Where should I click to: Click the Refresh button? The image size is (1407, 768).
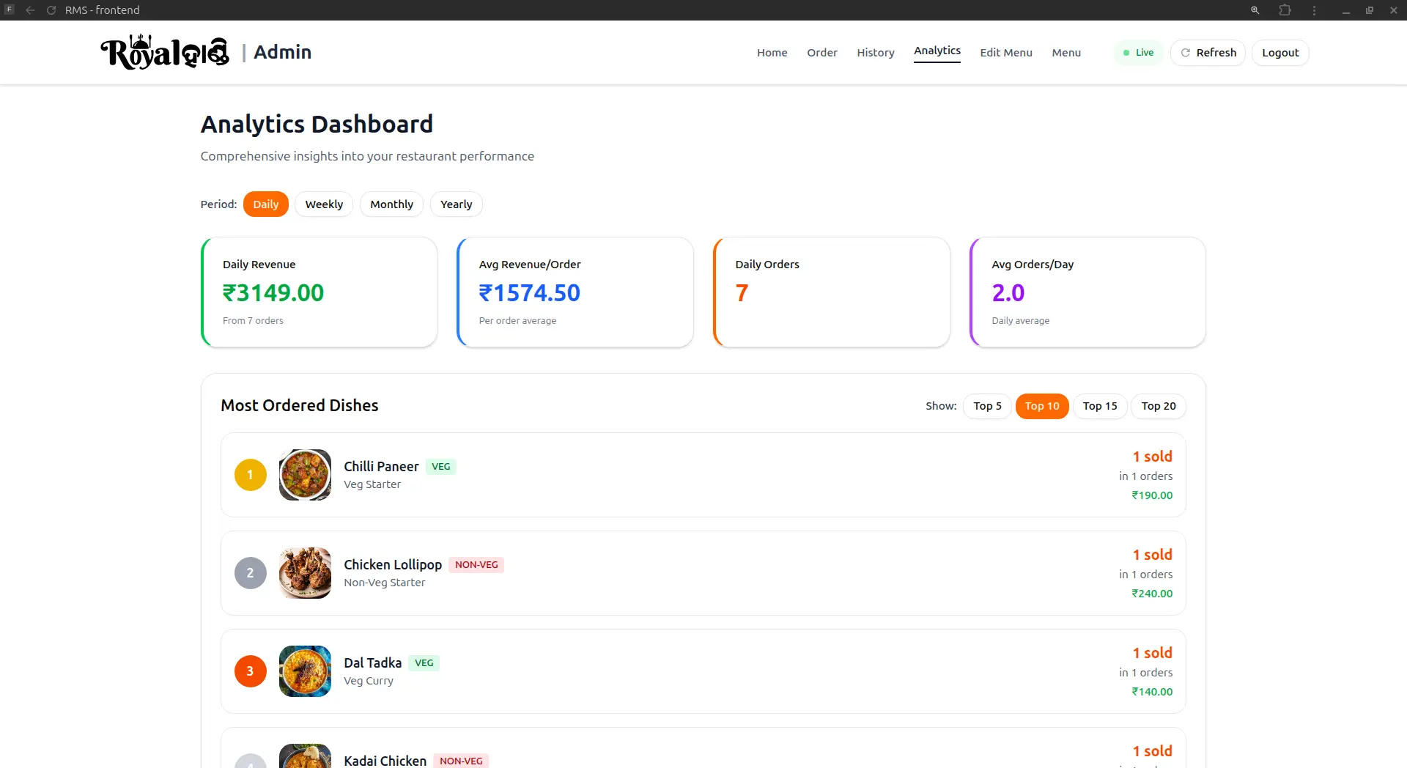click(x=1208, y=53)
